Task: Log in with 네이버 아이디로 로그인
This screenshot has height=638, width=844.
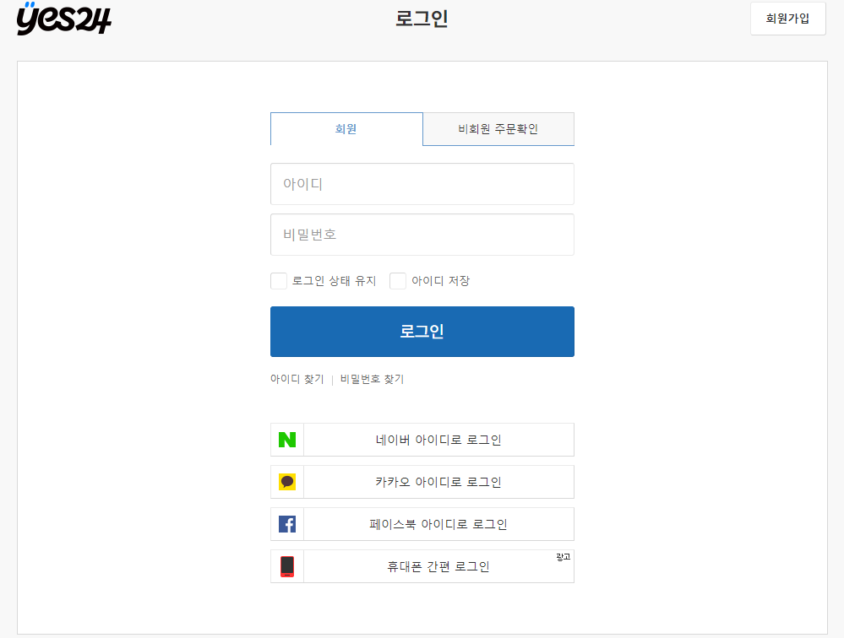Action: pyautogui.click(x=438, y=440)
